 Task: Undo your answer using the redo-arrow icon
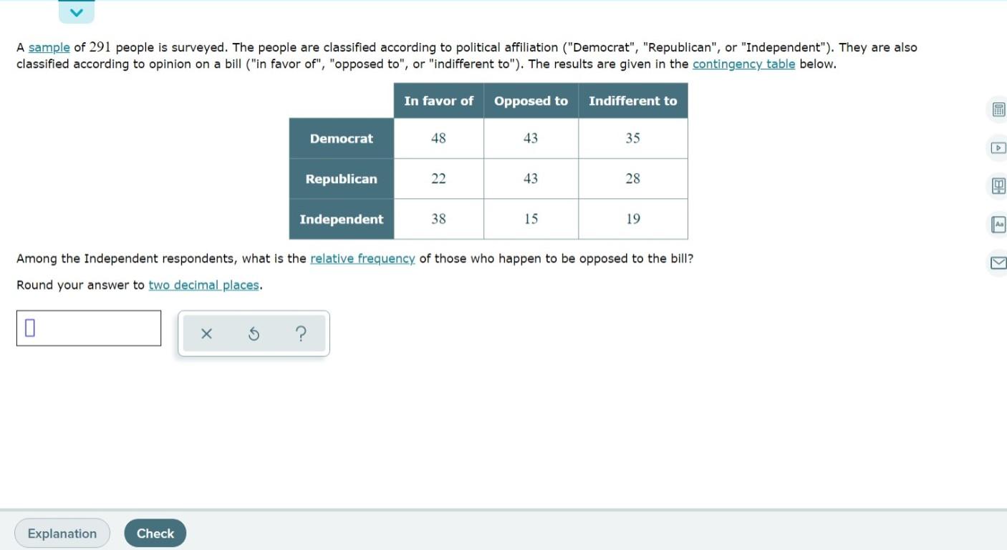click(x=254, y=333)
